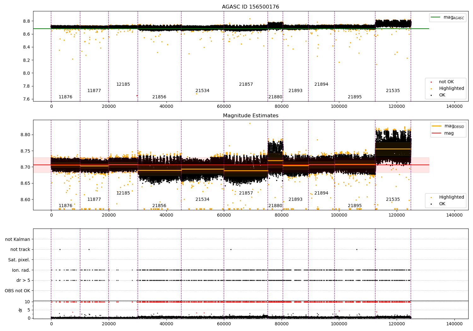Select OBSID label 11877 in the top plot
This screenshot has width=473, height=331.
coord(94,91)
